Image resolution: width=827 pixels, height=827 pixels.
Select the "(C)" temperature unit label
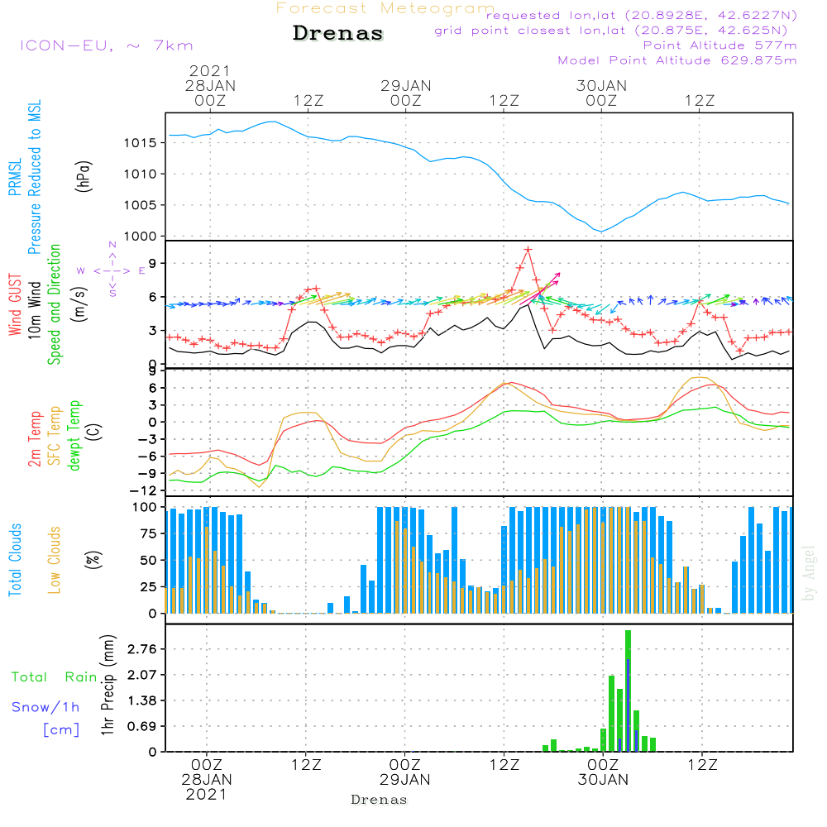(x=93, y=432)
